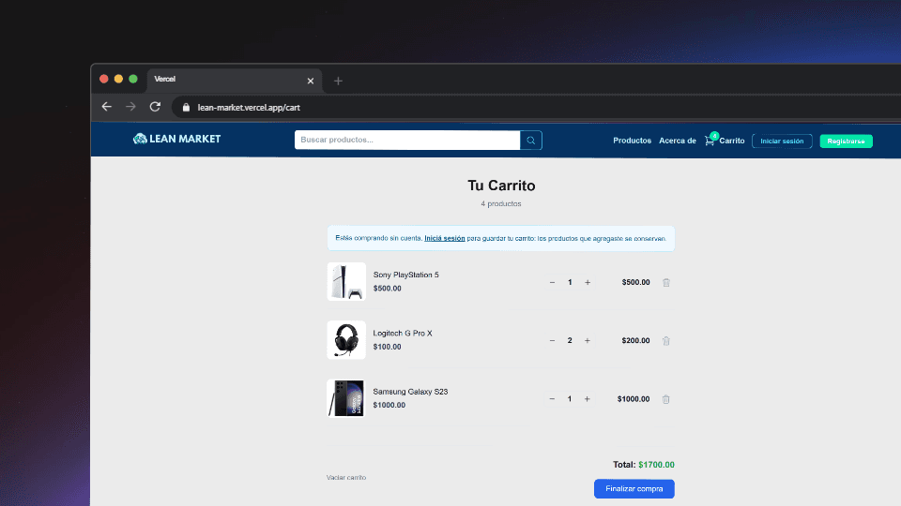Click the 4 productos count text
The height and width of the screenshot is (506, 901).
point(501,203)
